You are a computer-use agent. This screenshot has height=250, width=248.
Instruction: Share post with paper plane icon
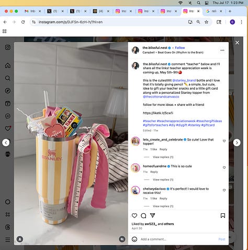click(153, 215)
